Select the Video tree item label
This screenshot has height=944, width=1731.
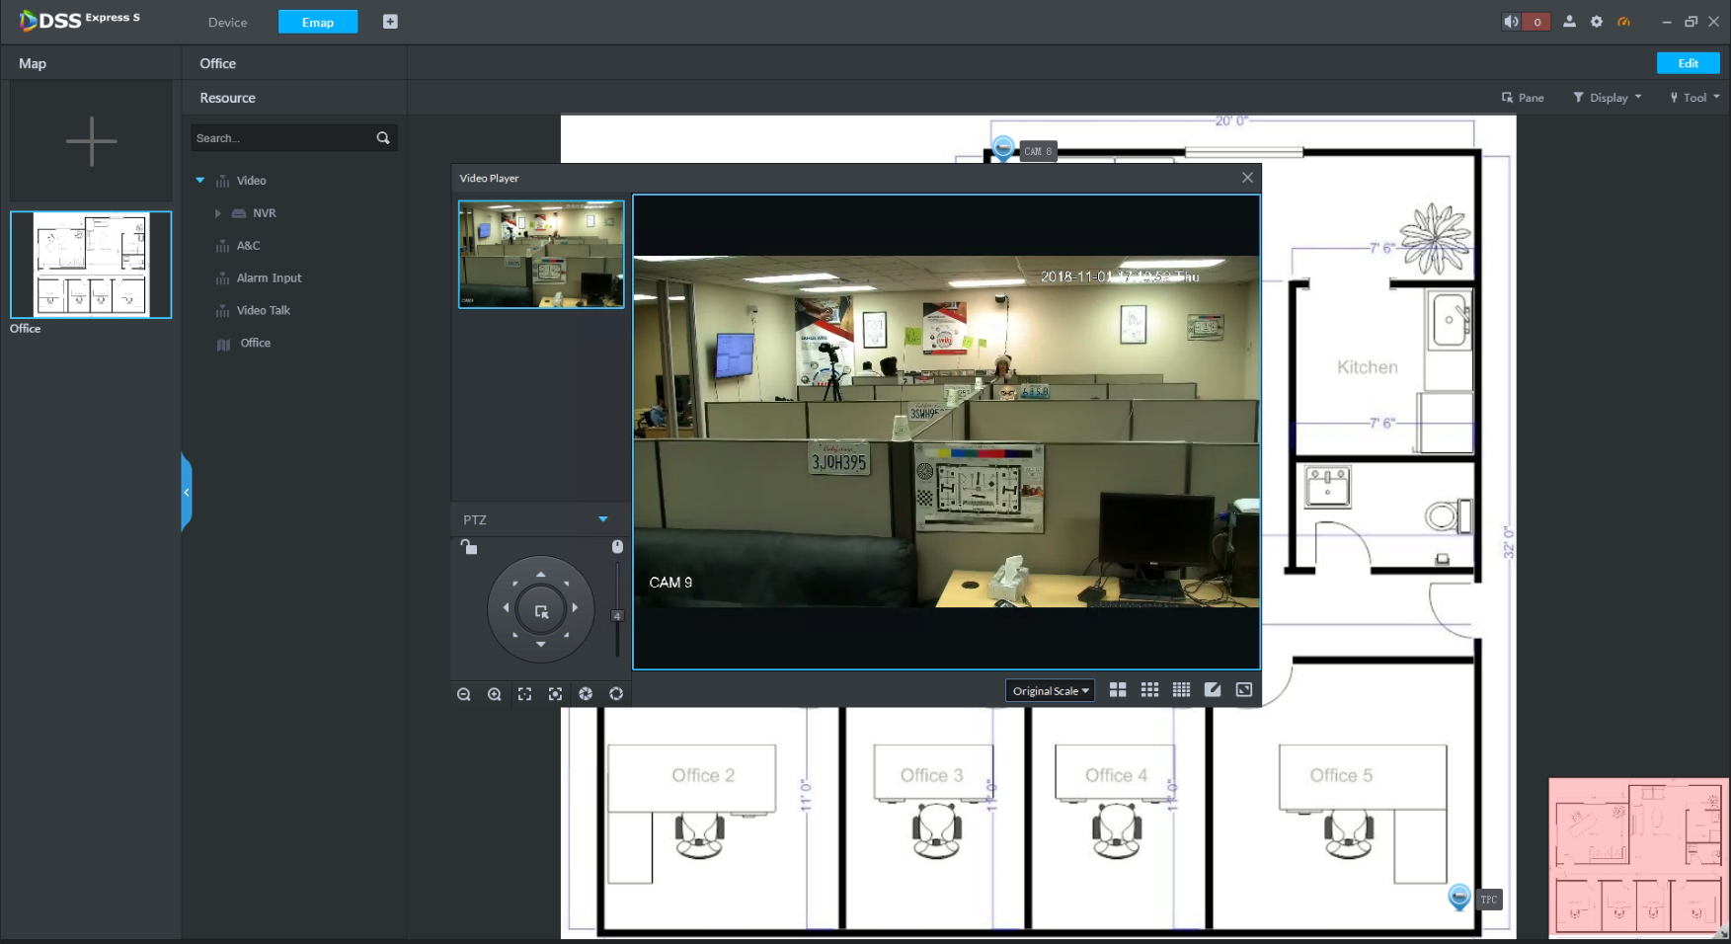[x=252, y=181]
